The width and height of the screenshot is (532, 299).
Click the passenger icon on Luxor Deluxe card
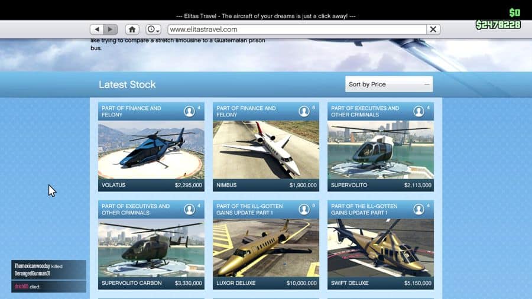[x=304, y=209]
